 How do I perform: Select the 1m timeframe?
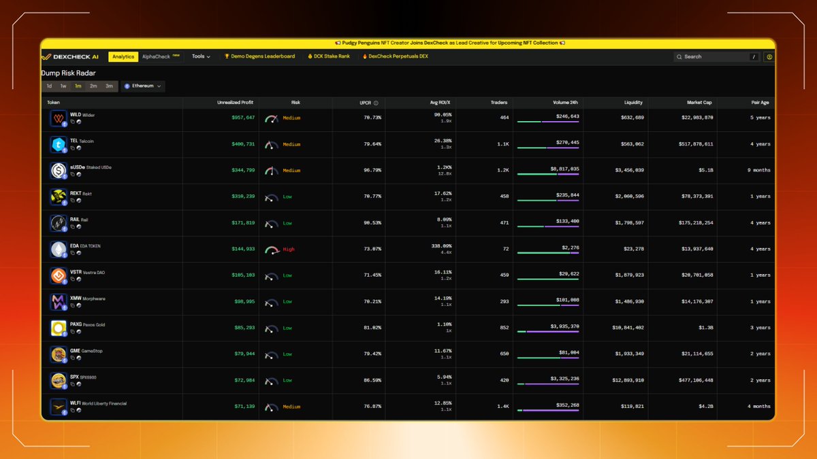click(x=78, y=86)
